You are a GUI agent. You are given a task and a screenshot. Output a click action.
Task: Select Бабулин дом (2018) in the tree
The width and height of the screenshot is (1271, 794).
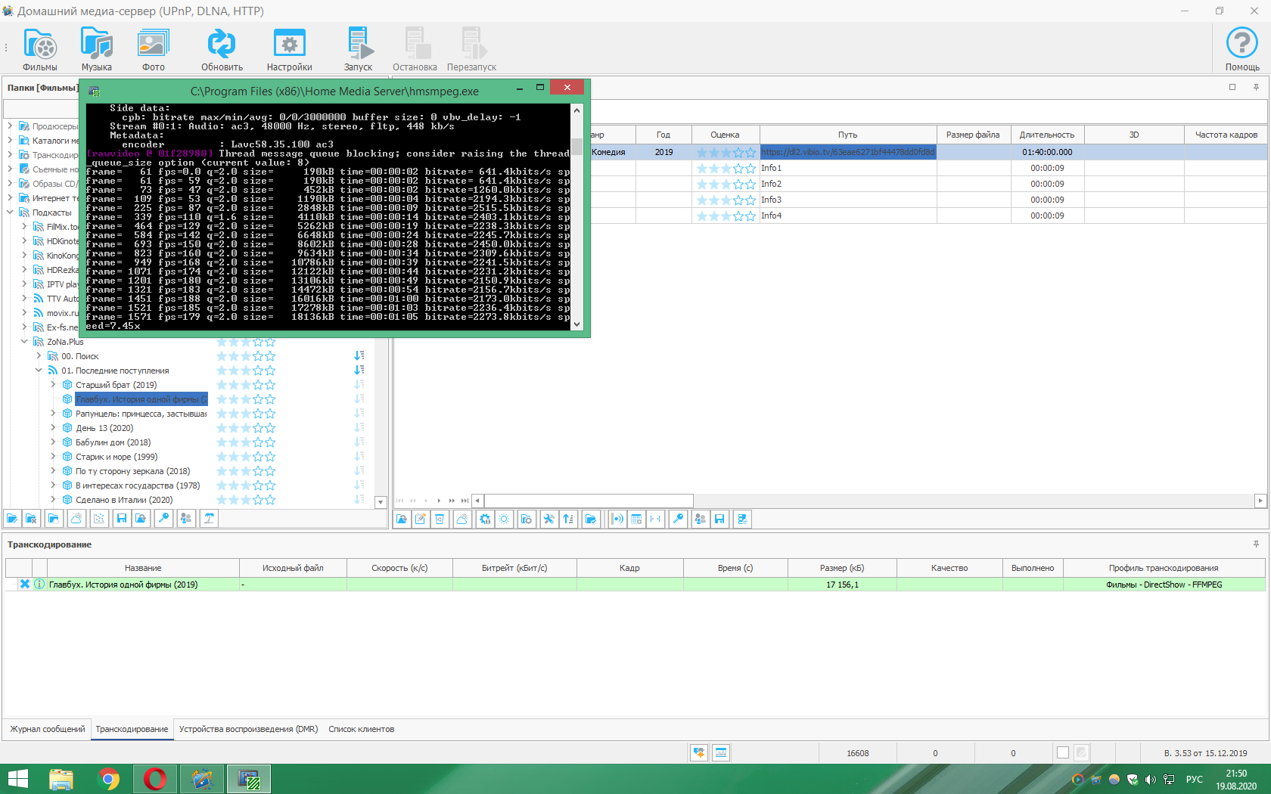pyautogui.click(x=113, y=442)
